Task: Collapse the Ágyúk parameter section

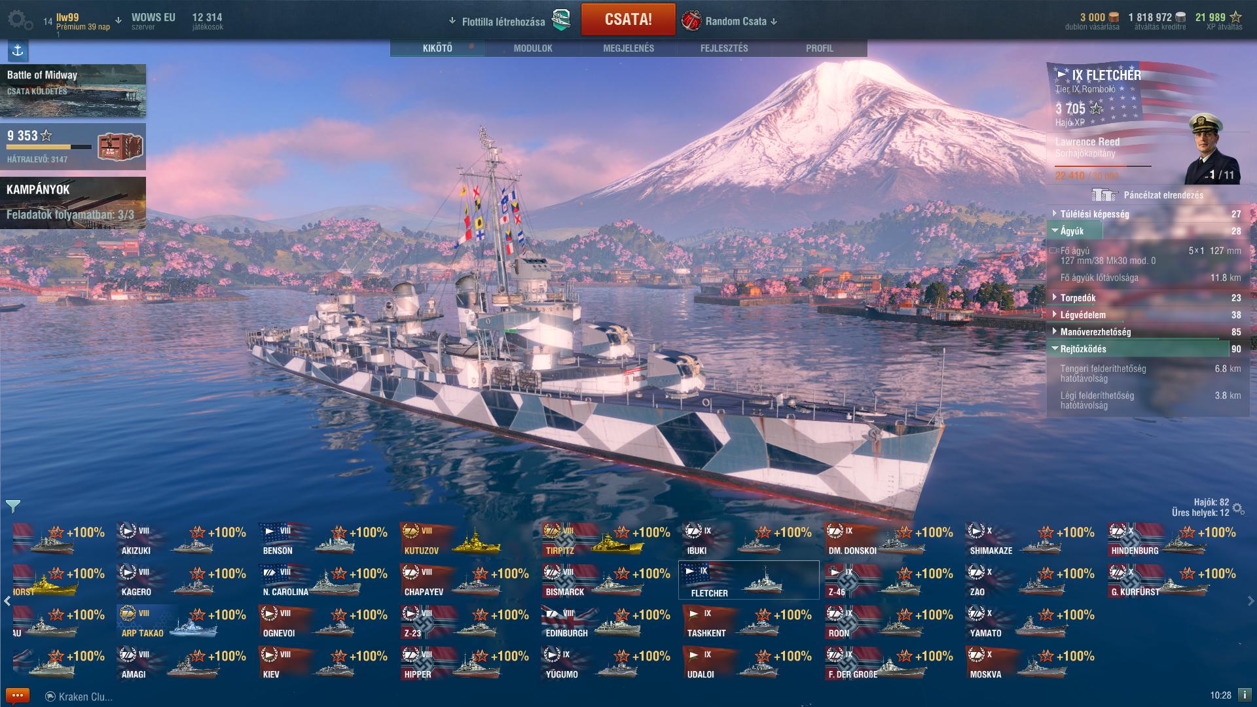Action: coord(1146,231)
